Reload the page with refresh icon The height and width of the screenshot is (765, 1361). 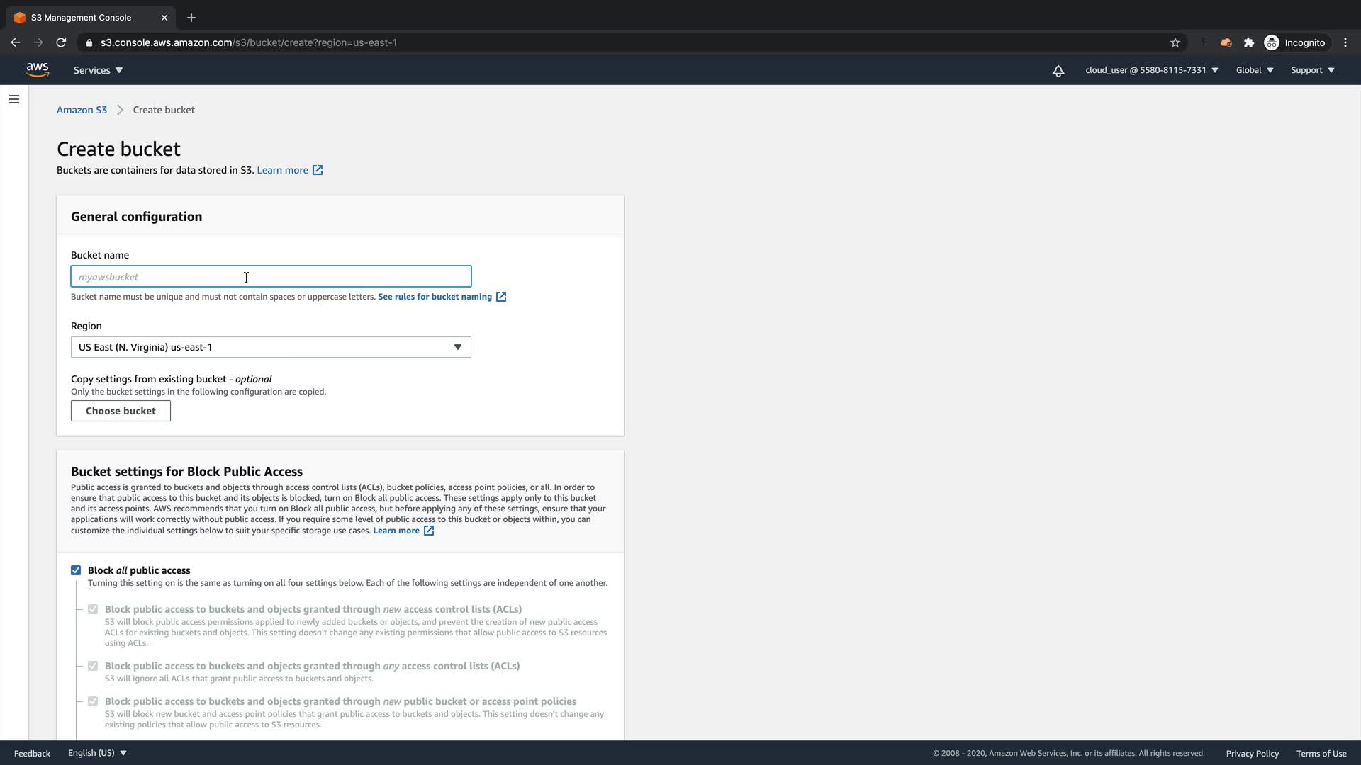tap(61, 42)
